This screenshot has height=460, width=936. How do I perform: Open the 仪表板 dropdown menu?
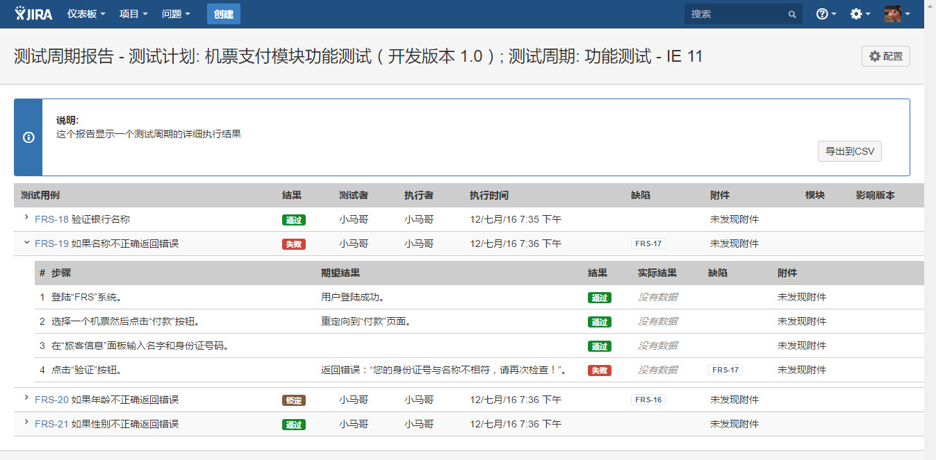tap(86, 14)
